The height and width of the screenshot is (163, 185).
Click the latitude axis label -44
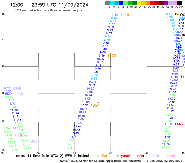click(2, 66)
